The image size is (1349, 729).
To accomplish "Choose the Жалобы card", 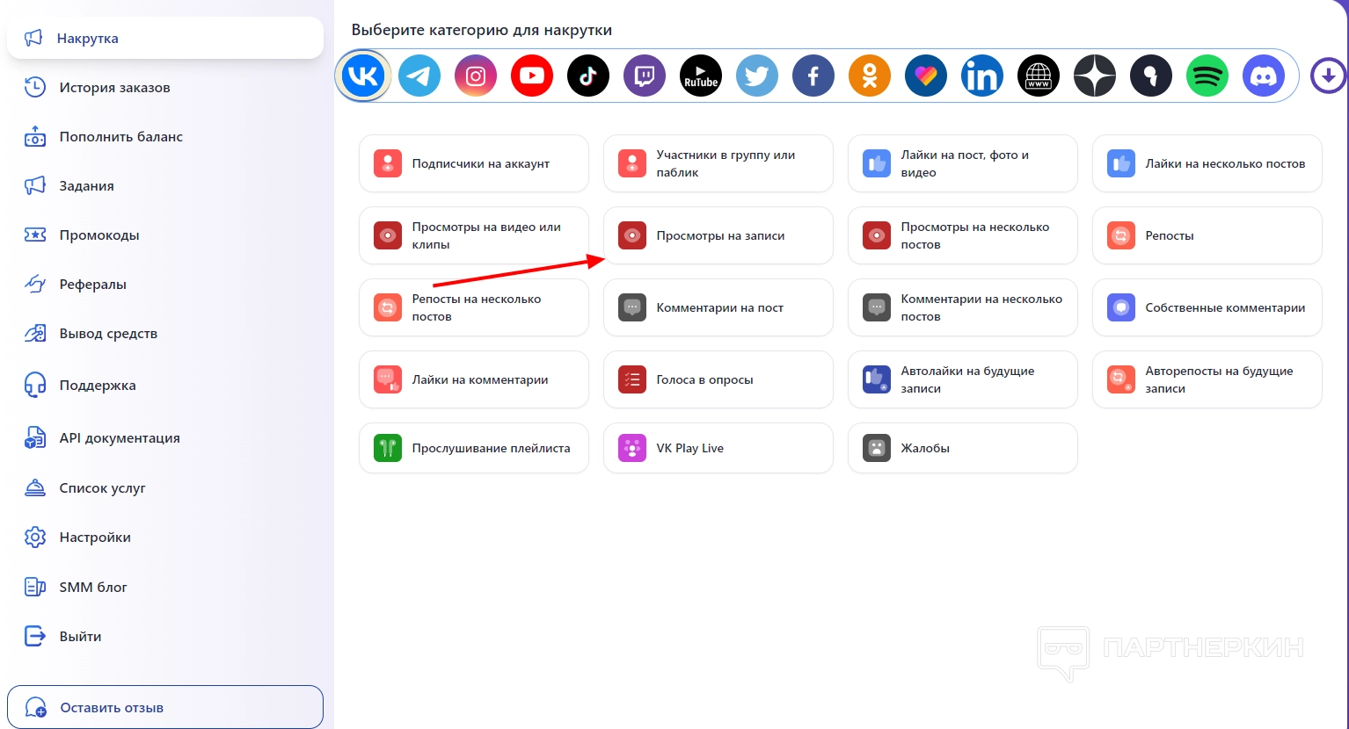I will click(963, 448).
